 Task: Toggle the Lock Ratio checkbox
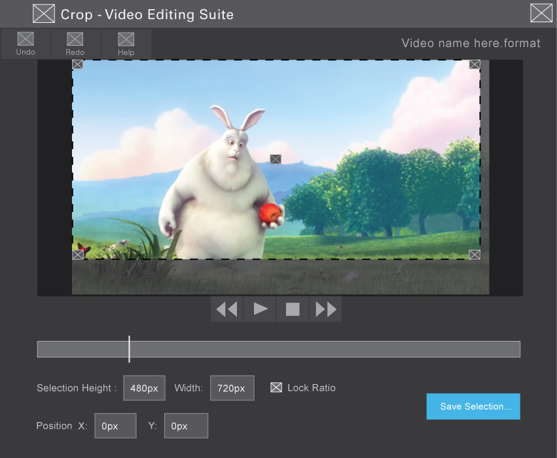[x=276, y=388]
